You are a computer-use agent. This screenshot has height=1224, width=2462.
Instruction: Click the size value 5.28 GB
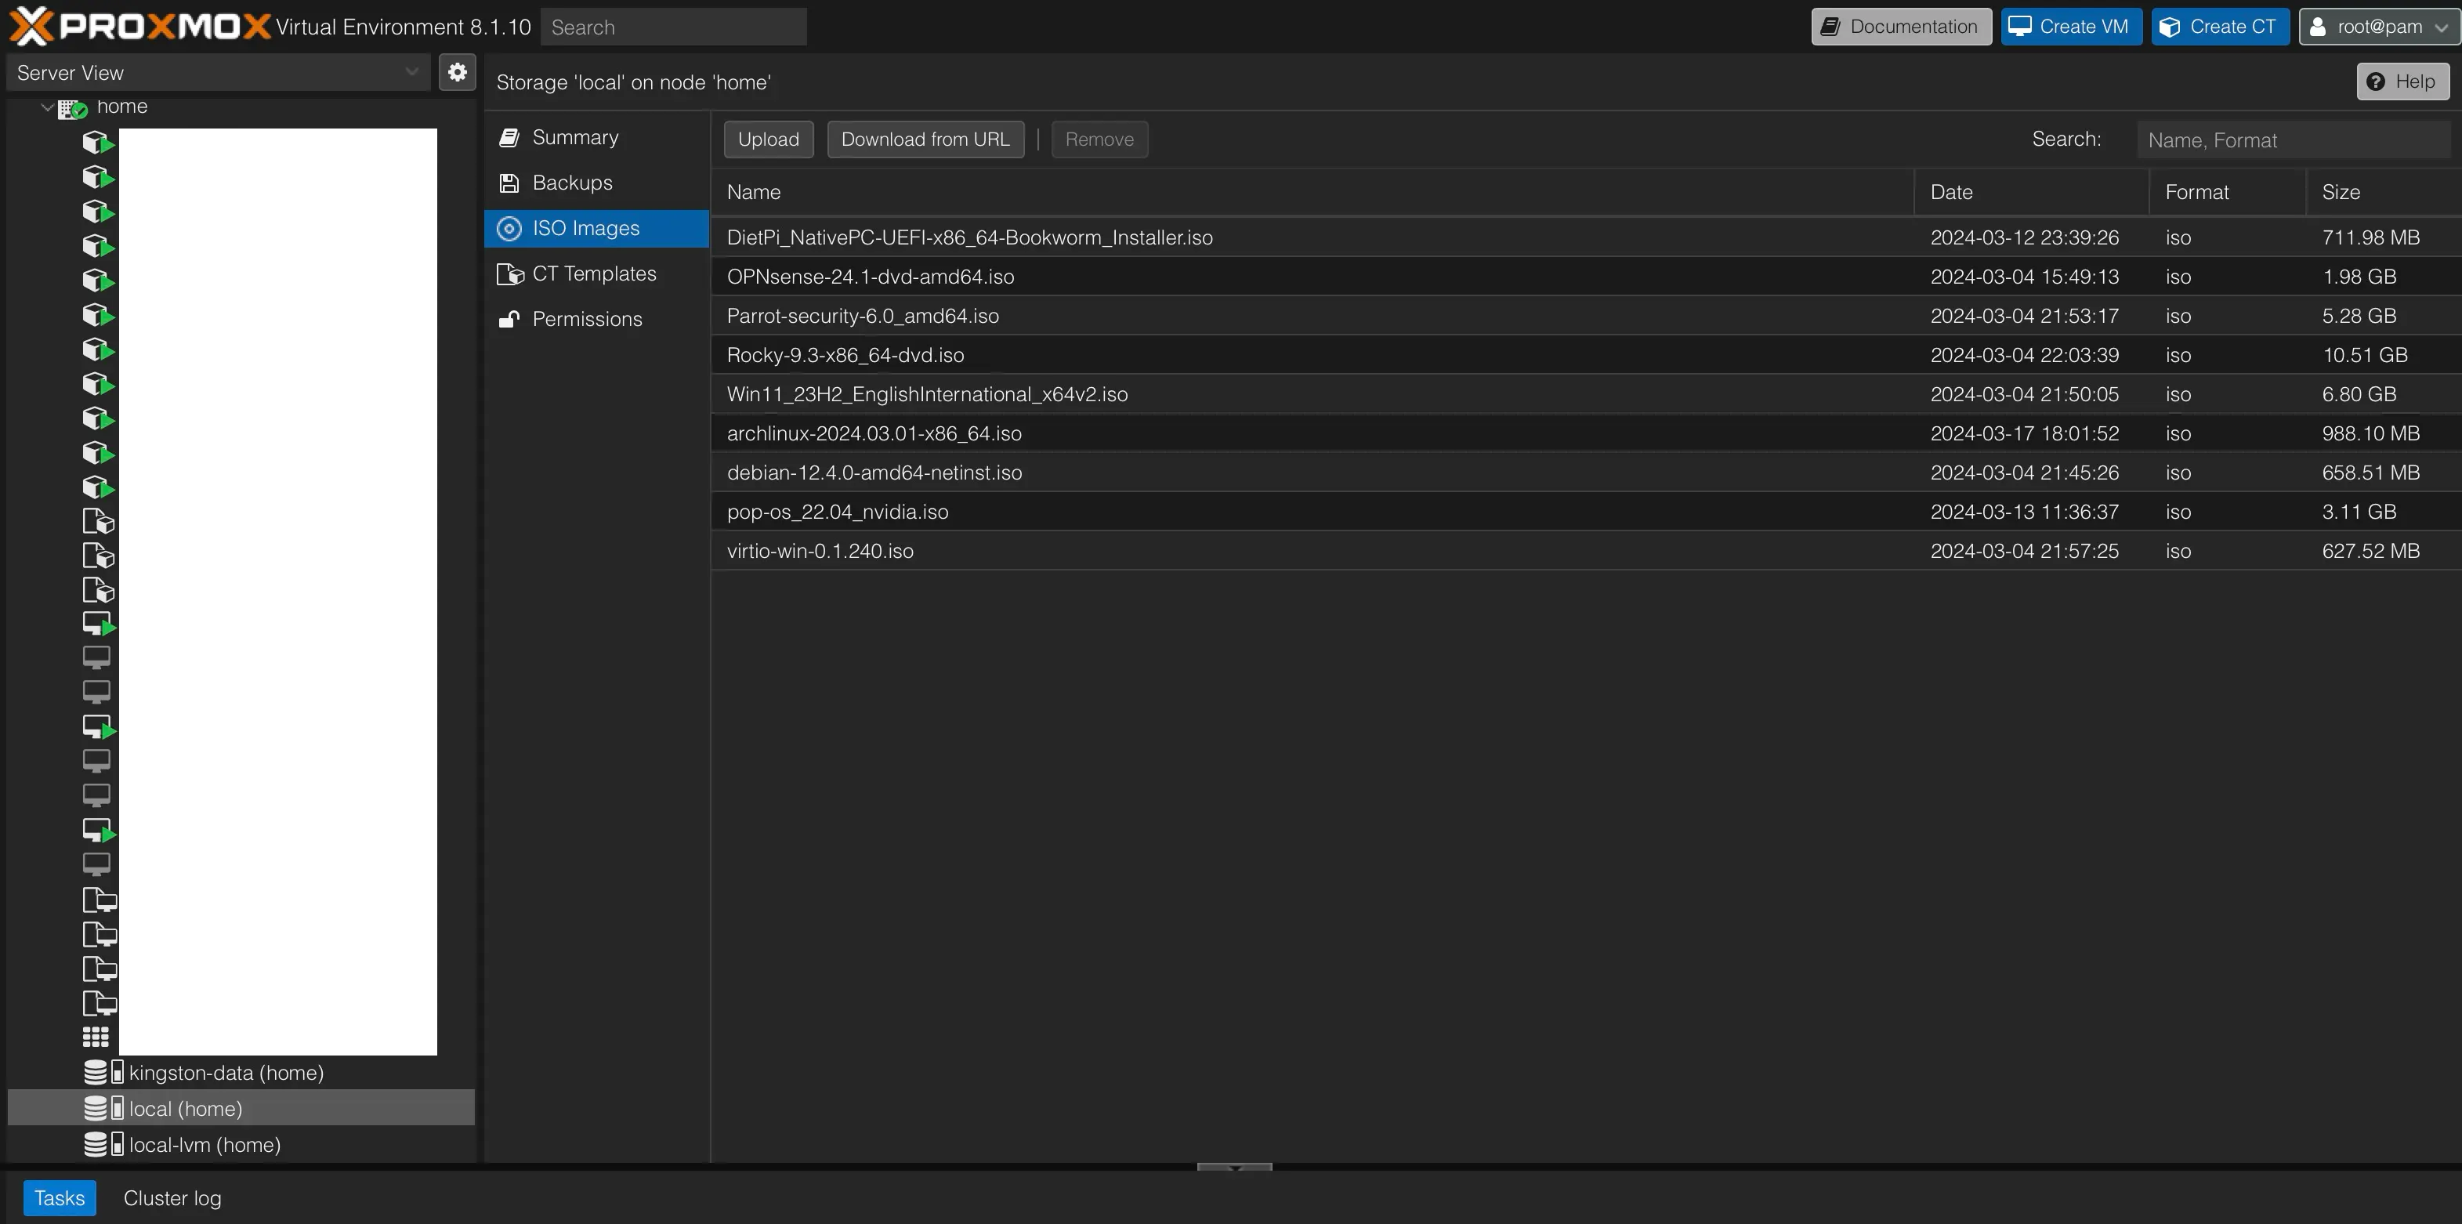[2359, 315]
